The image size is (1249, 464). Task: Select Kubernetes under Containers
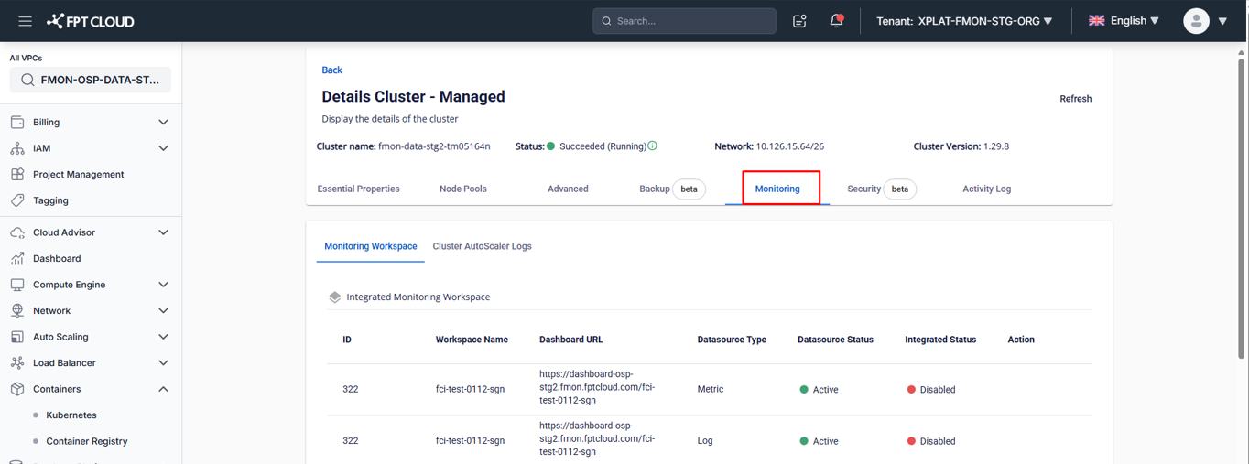(x=71, y=415)
